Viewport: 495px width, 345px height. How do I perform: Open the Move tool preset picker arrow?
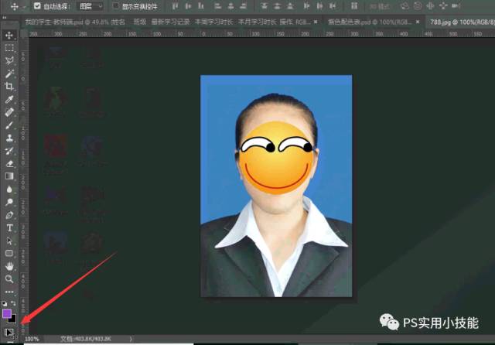click(24, 7)
